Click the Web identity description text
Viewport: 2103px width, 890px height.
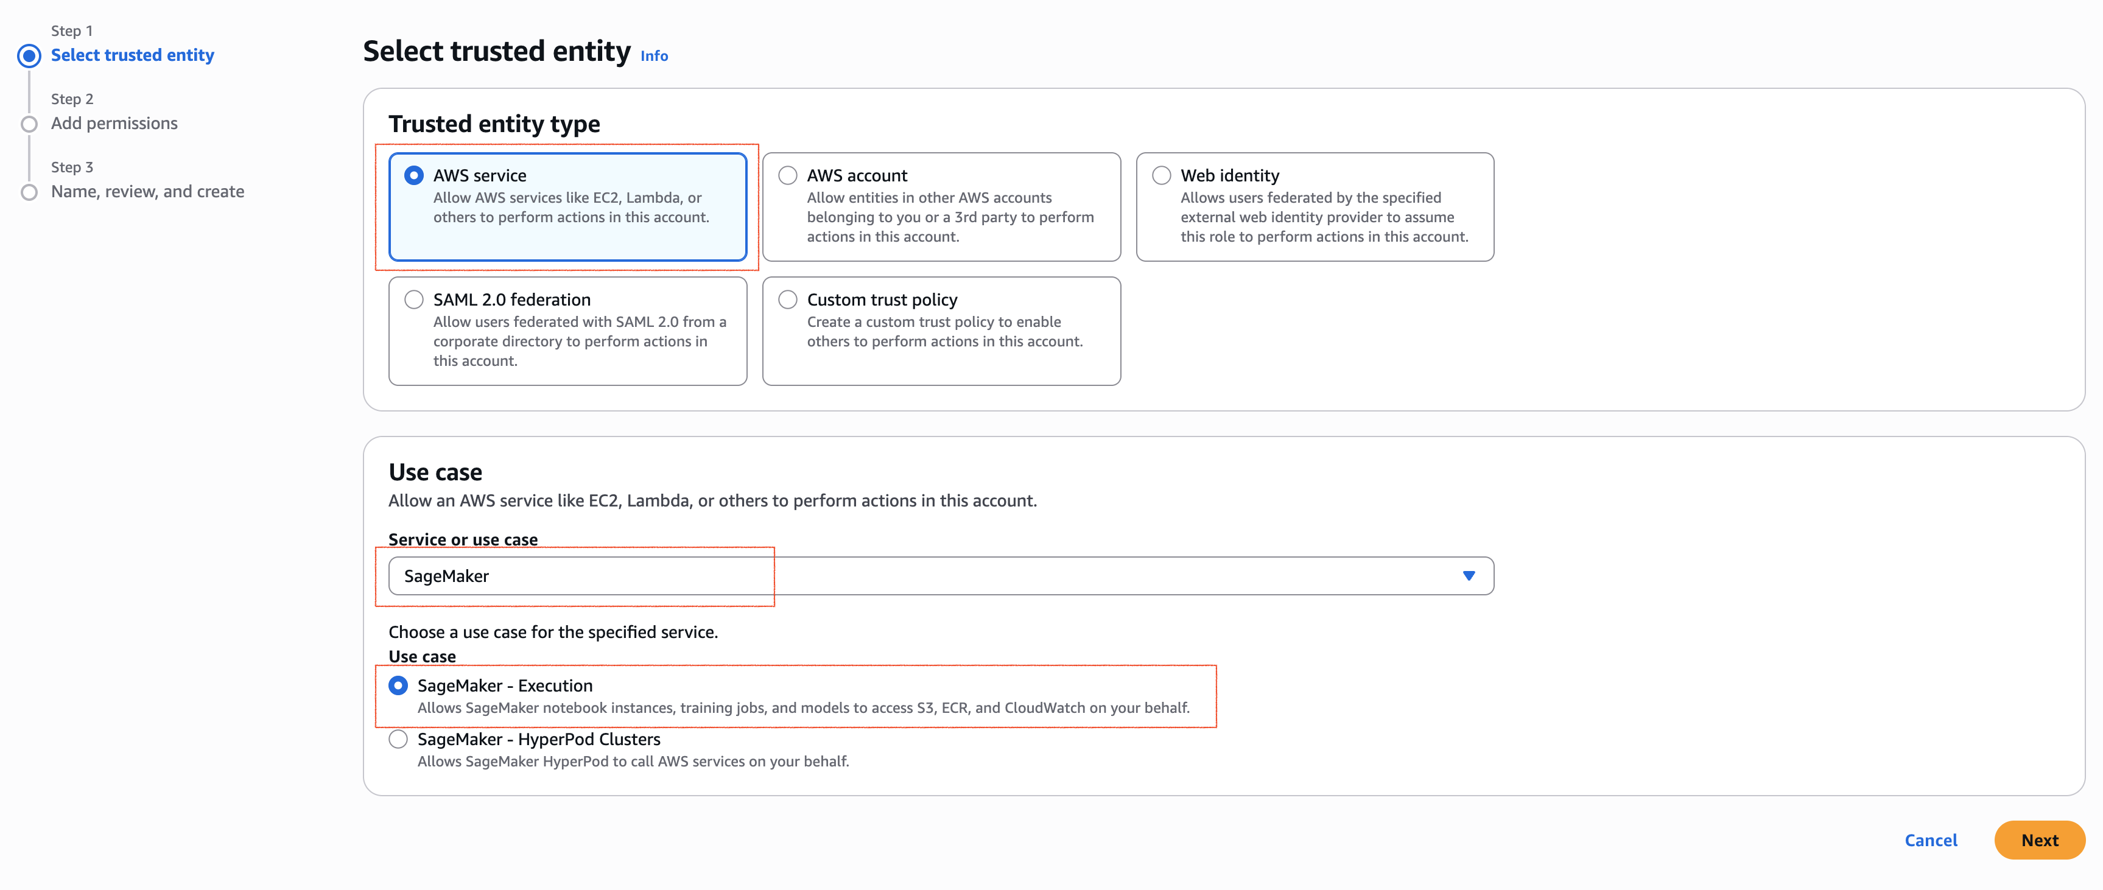coord(1324,217)
